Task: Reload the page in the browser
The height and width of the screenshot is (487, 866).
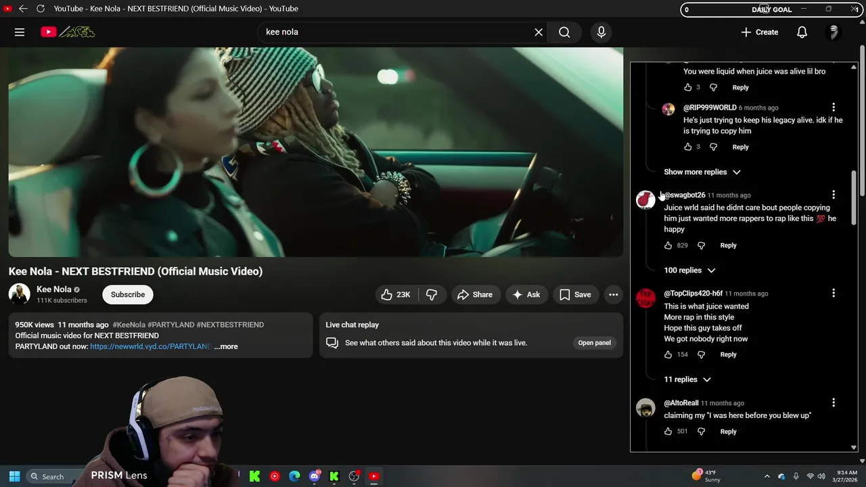Action: (x=41, y=8)
